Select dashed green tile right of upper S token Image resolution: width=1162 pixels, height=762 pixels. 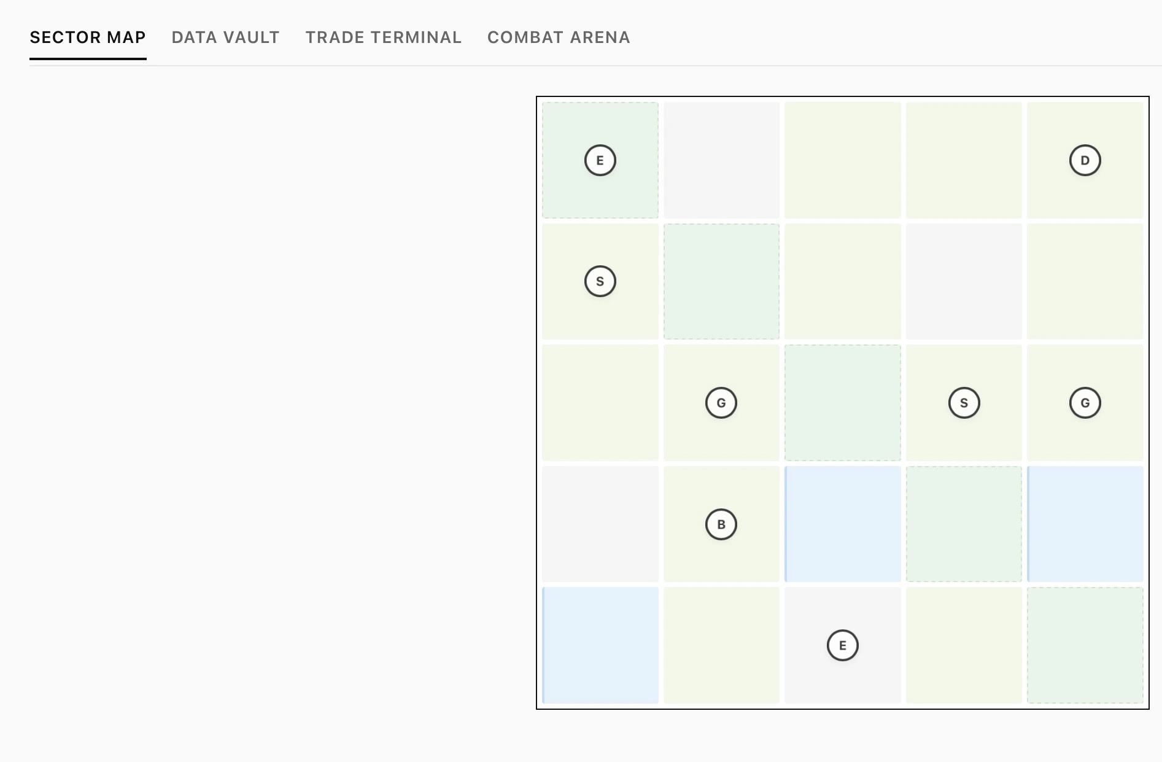tap(721, 281)
